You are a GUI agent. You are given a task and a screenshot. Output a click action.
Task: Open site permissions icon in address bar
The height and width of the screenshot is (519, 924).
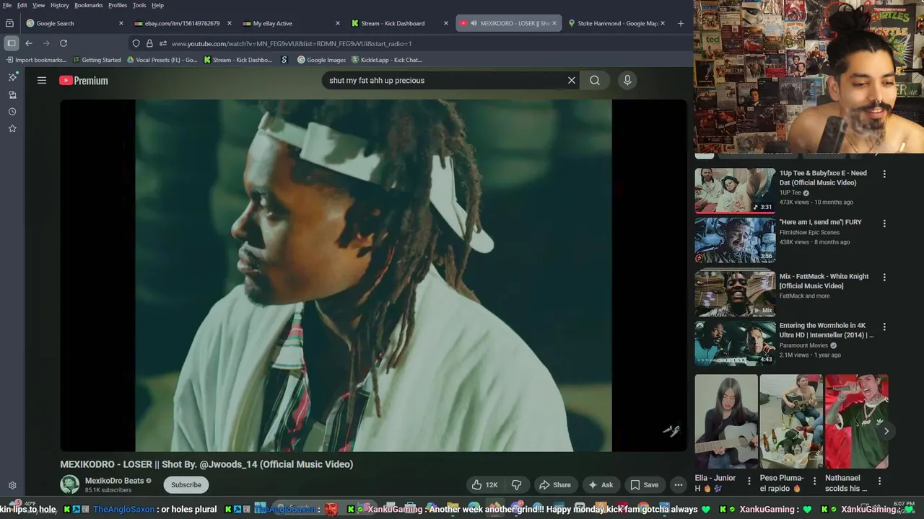tap(162, 43)
